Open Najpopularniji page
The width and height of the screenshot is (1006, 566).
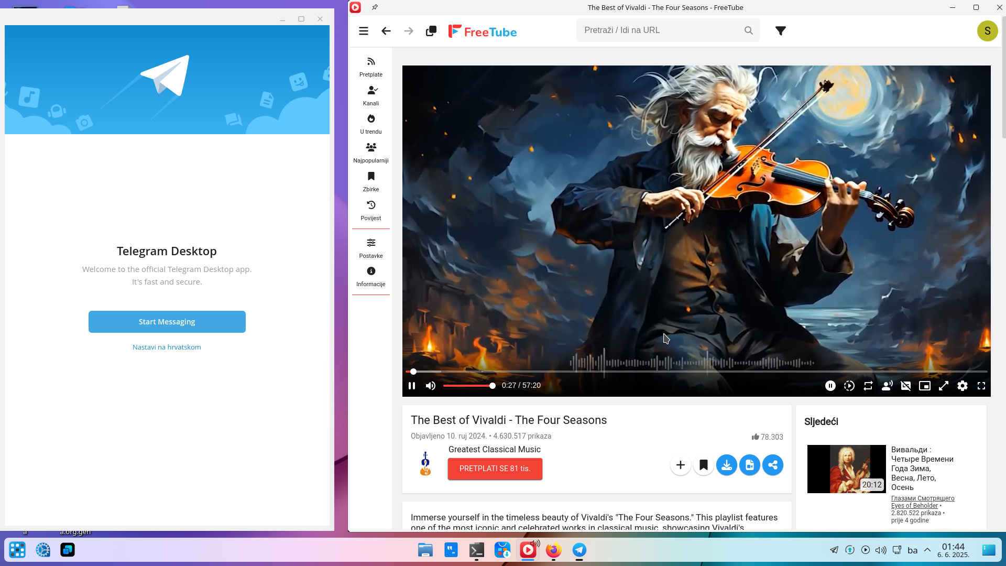click(x=371, y=153)
